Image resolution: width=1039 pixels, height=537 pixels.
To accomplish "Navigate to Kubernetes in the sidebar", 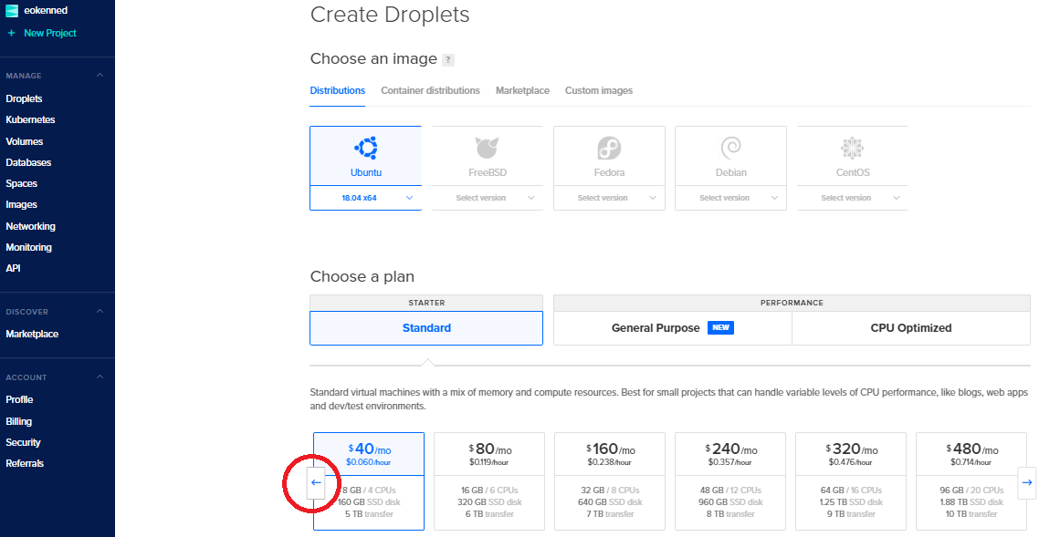I will pyautogui.click(x=30, y=119).
